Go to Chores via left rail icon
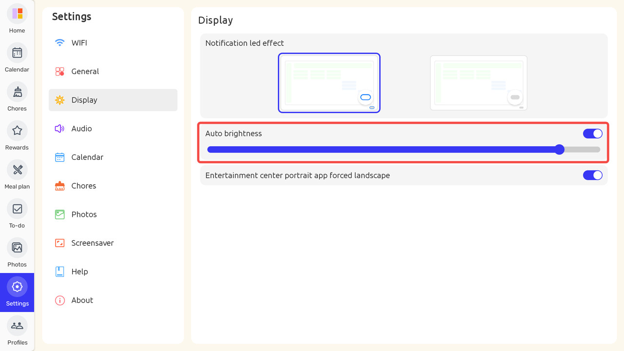Image resolution: width=624 pixels, height=351 pixels. (17, 92)
